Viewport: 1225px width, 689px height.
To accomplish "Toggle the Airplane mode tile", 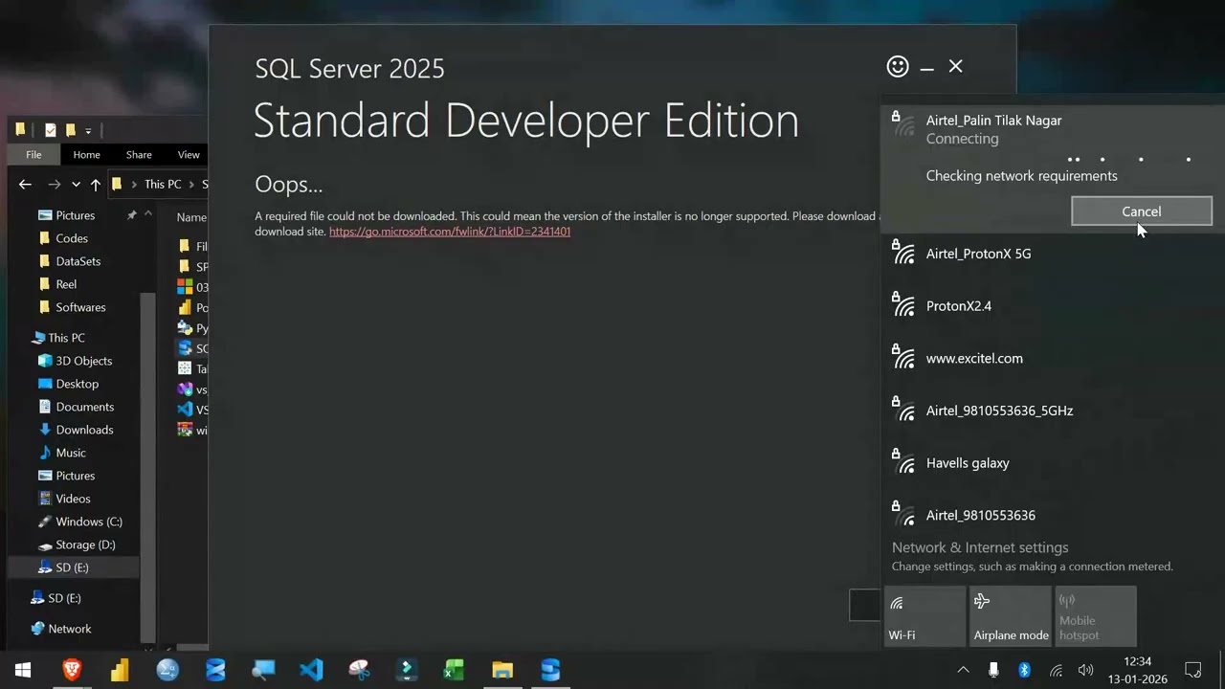I will 1011,617.
